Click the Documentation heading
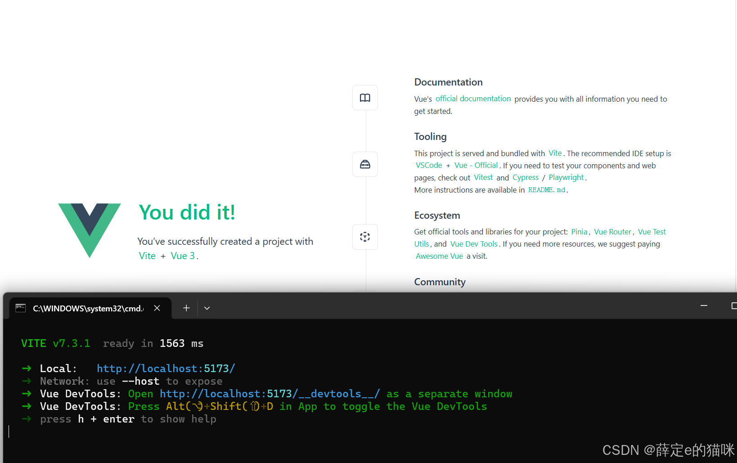Image resolution: width=737 pixels, height=463 pixels. [448, 82]
